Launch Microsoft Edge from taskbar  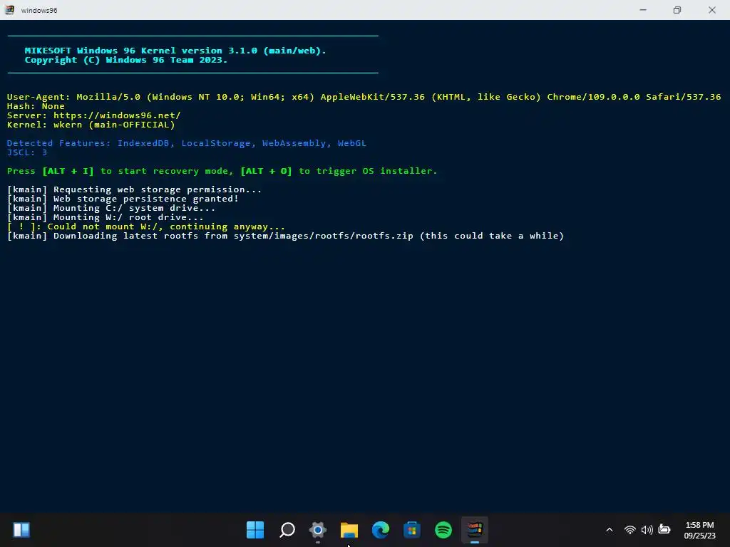pyautogui.click(x=381, y=530)
